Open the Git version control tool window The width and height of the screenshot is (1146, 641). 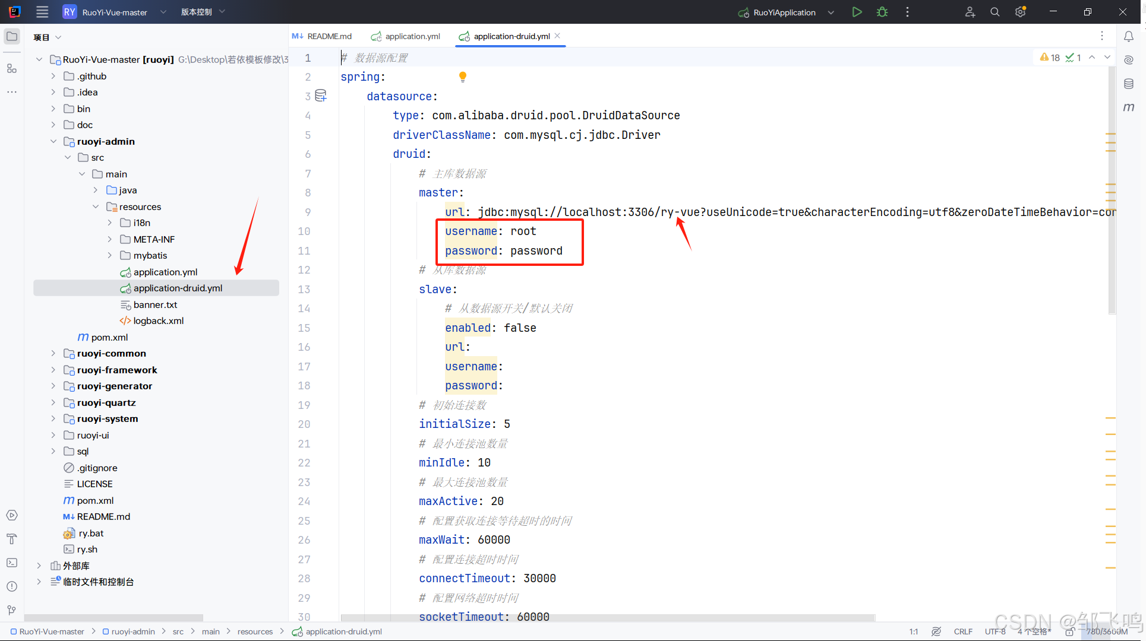(12, 610)
